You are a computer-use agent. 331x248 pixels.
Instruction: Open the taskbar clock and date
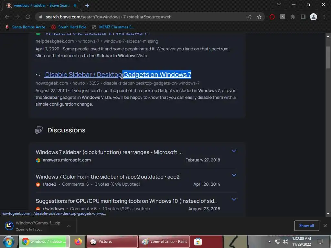(x=302, y=242)
